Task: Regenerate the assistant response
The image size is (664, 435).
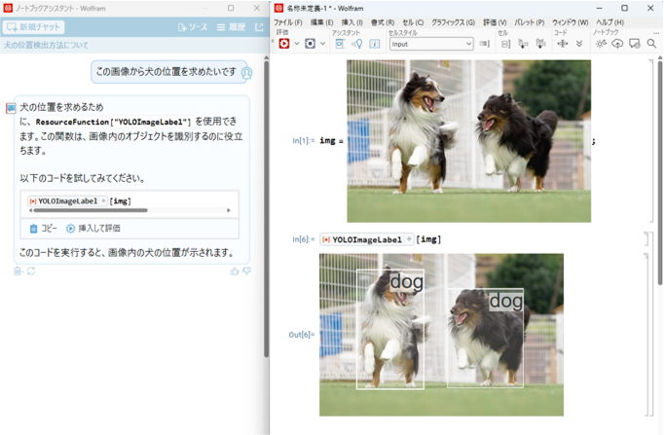Action: pyautogui.click(x=31, y=272)
